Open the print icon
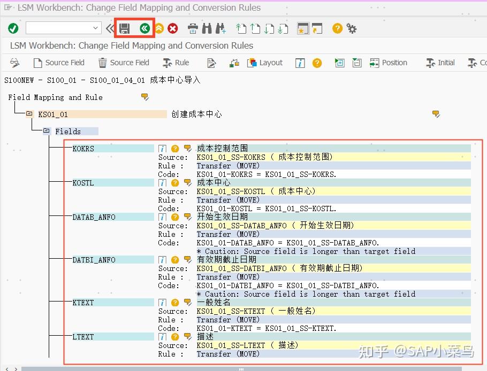The image size is (487, 371). (192, 28)
